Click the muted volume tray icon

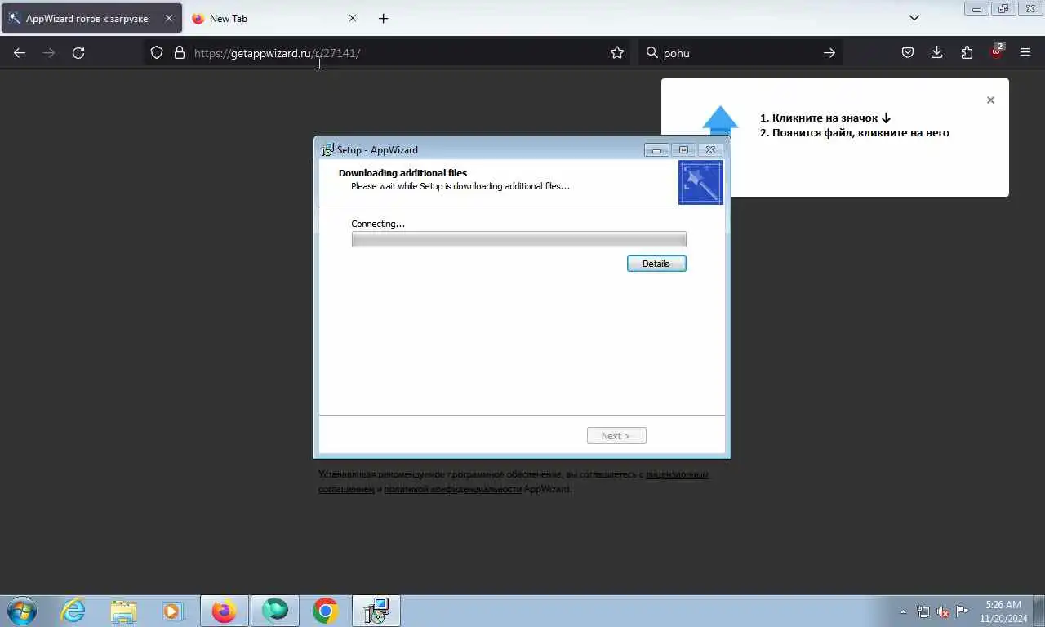coord(943,611)
